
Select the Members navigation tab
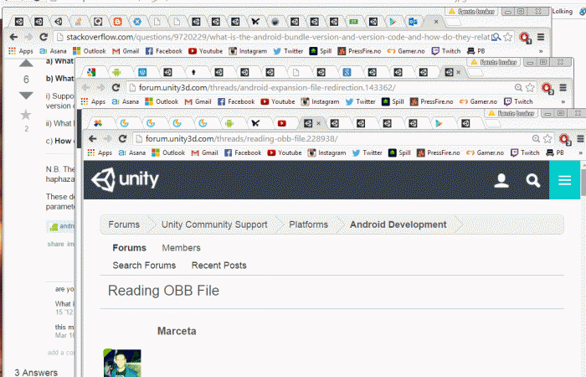(x=181, y=248)
